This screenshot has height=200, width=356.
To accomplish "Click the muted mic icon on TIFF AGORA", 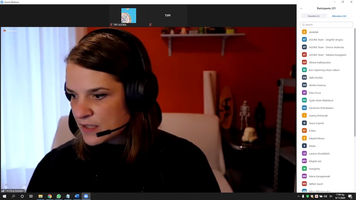I will [111, 25].
